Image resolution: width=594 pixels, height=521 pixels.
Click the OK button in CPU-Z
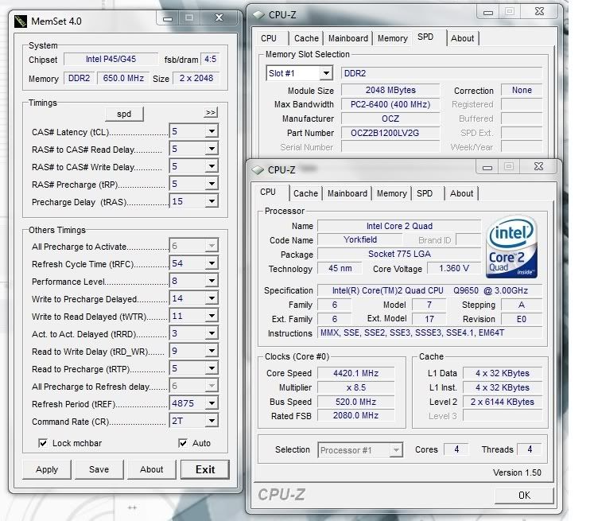(524, 496)
